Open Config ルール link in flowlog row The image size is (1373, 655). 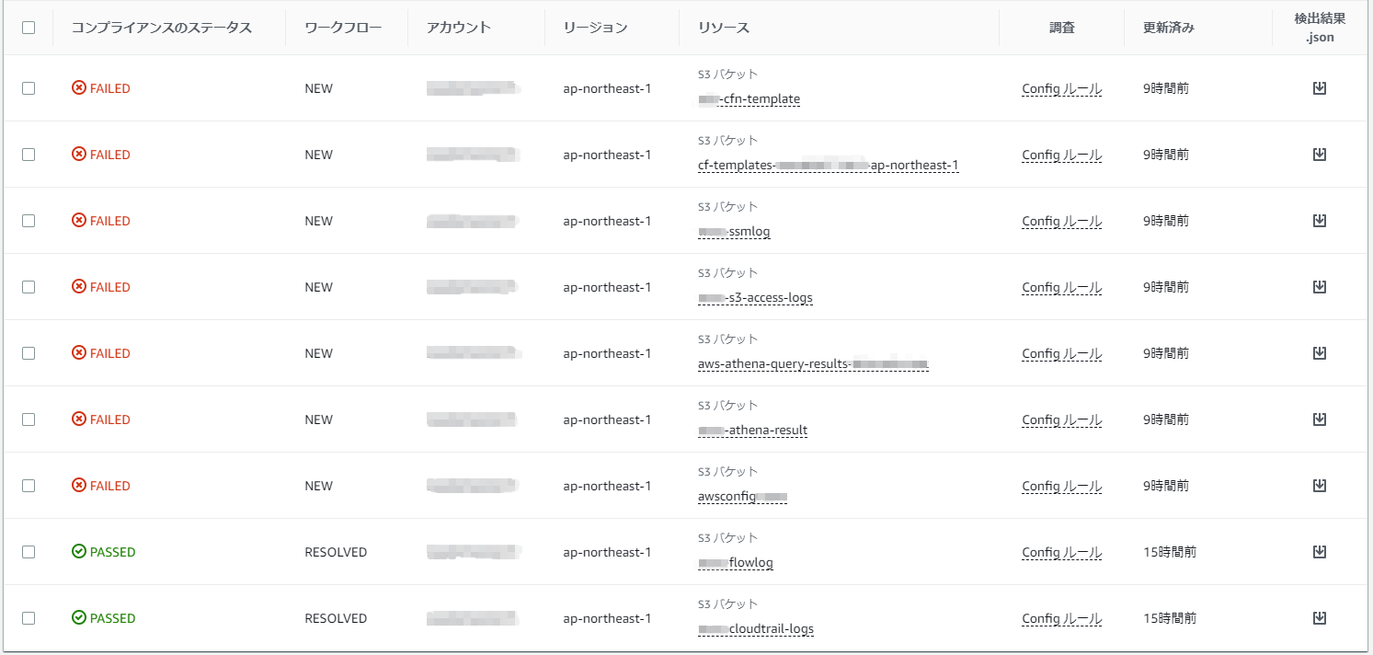(1061, 553)
